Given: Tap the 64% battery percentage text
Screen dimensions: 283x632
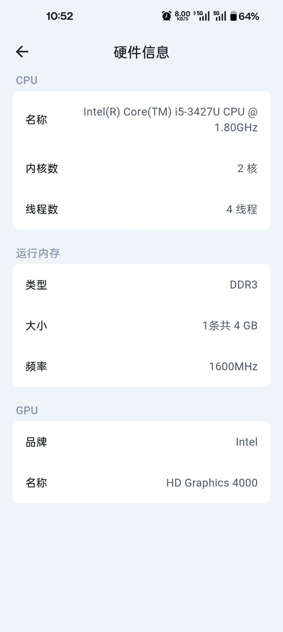Looking at the screenshot, I should coord(249,16).
